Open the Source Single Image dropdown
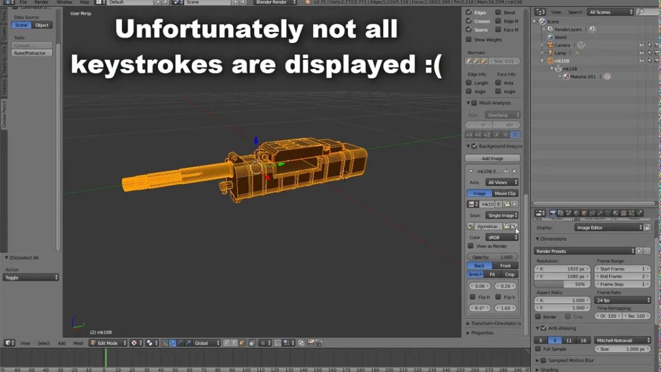This screenshot has width=661, height=372. [x=501, y=215]
